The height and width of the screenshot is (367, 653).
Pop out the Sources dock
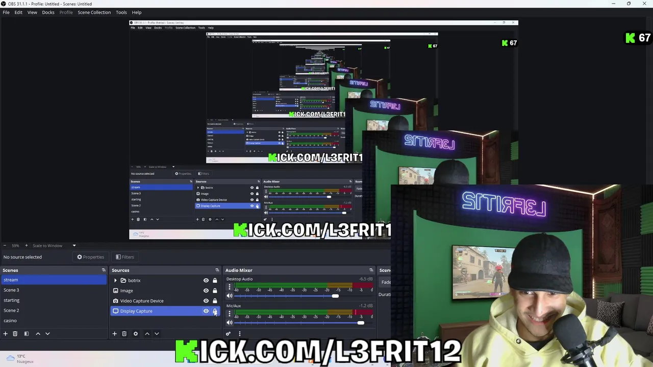(x=217, y=270)
